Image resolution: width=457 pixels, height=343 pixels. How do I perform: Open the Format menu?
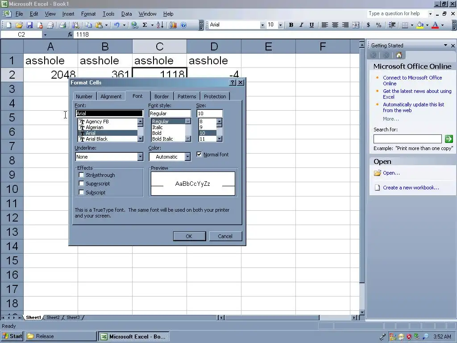pos(88,14)
